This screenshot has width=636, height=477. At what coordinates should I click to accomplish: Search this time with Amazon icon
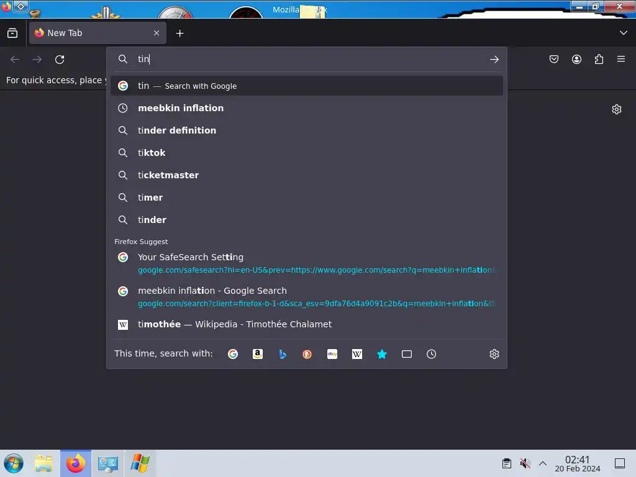tap(258, 354)
